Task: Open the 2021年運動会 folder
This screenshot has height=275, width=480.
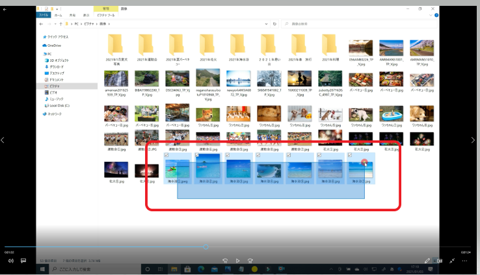Action: 146,46
